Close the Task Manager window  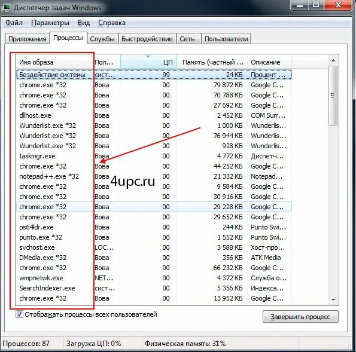pos(338,5)
